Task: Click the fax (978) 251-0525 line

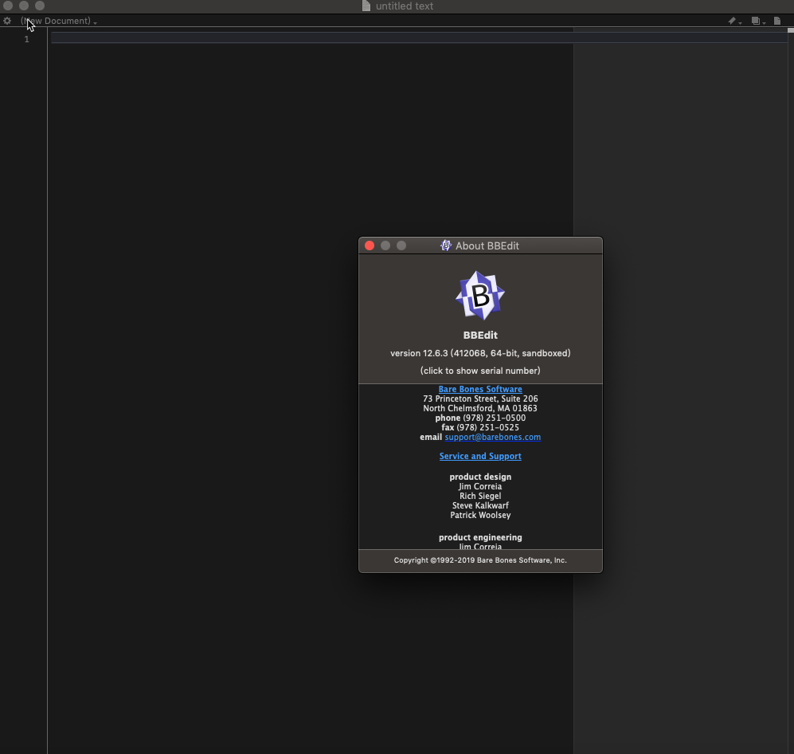Action: 480,427
